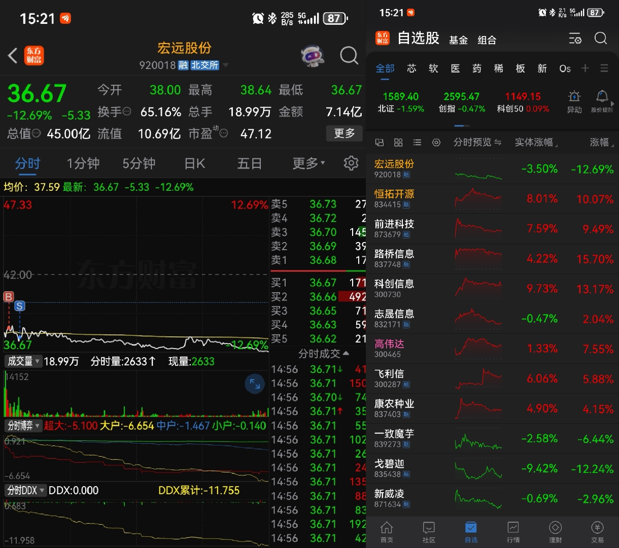Open the AI robot assistant icon
Image resolution: width=619 pixels, height=548 pixels.
[x=313, y=56]
